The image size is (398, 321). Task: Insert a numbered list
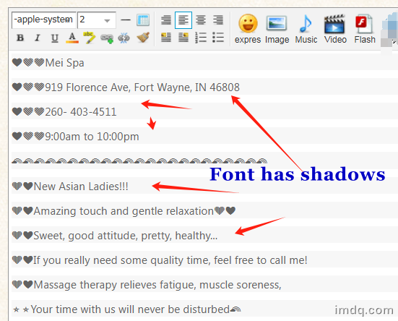tap(201, 38)
